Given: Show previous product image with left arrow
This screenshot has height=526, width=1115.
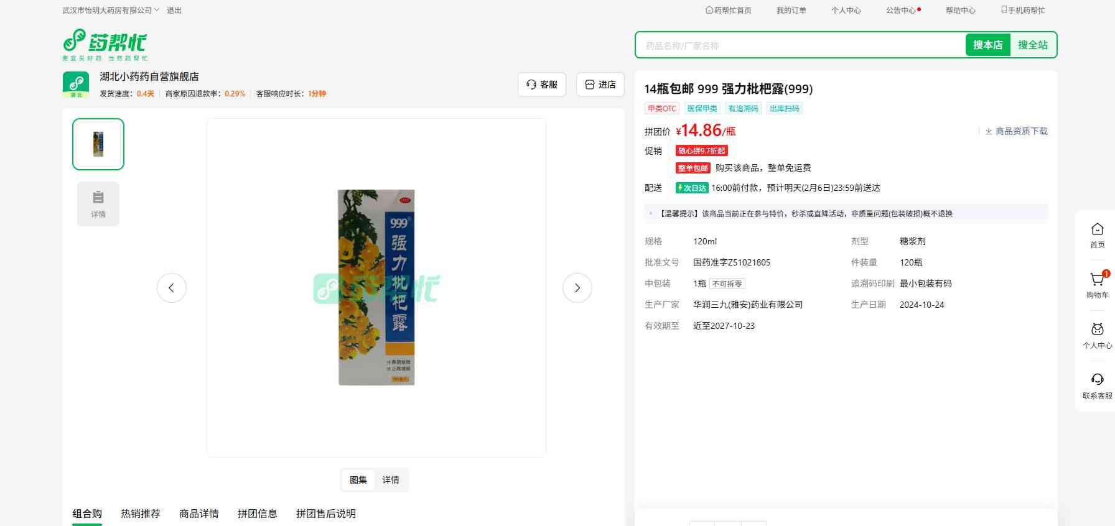Looking at the screenshot, I should pos(172,288).
